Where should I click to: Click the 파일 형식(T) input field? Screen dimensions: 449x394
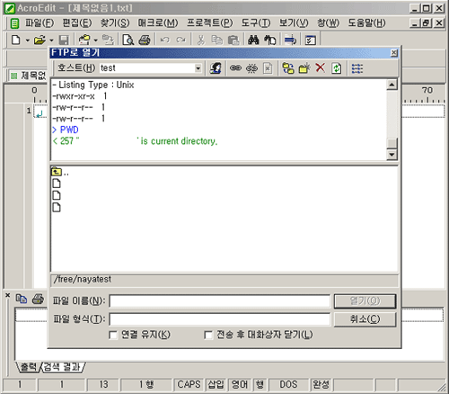pyautogui.click(x=220, y=319)
